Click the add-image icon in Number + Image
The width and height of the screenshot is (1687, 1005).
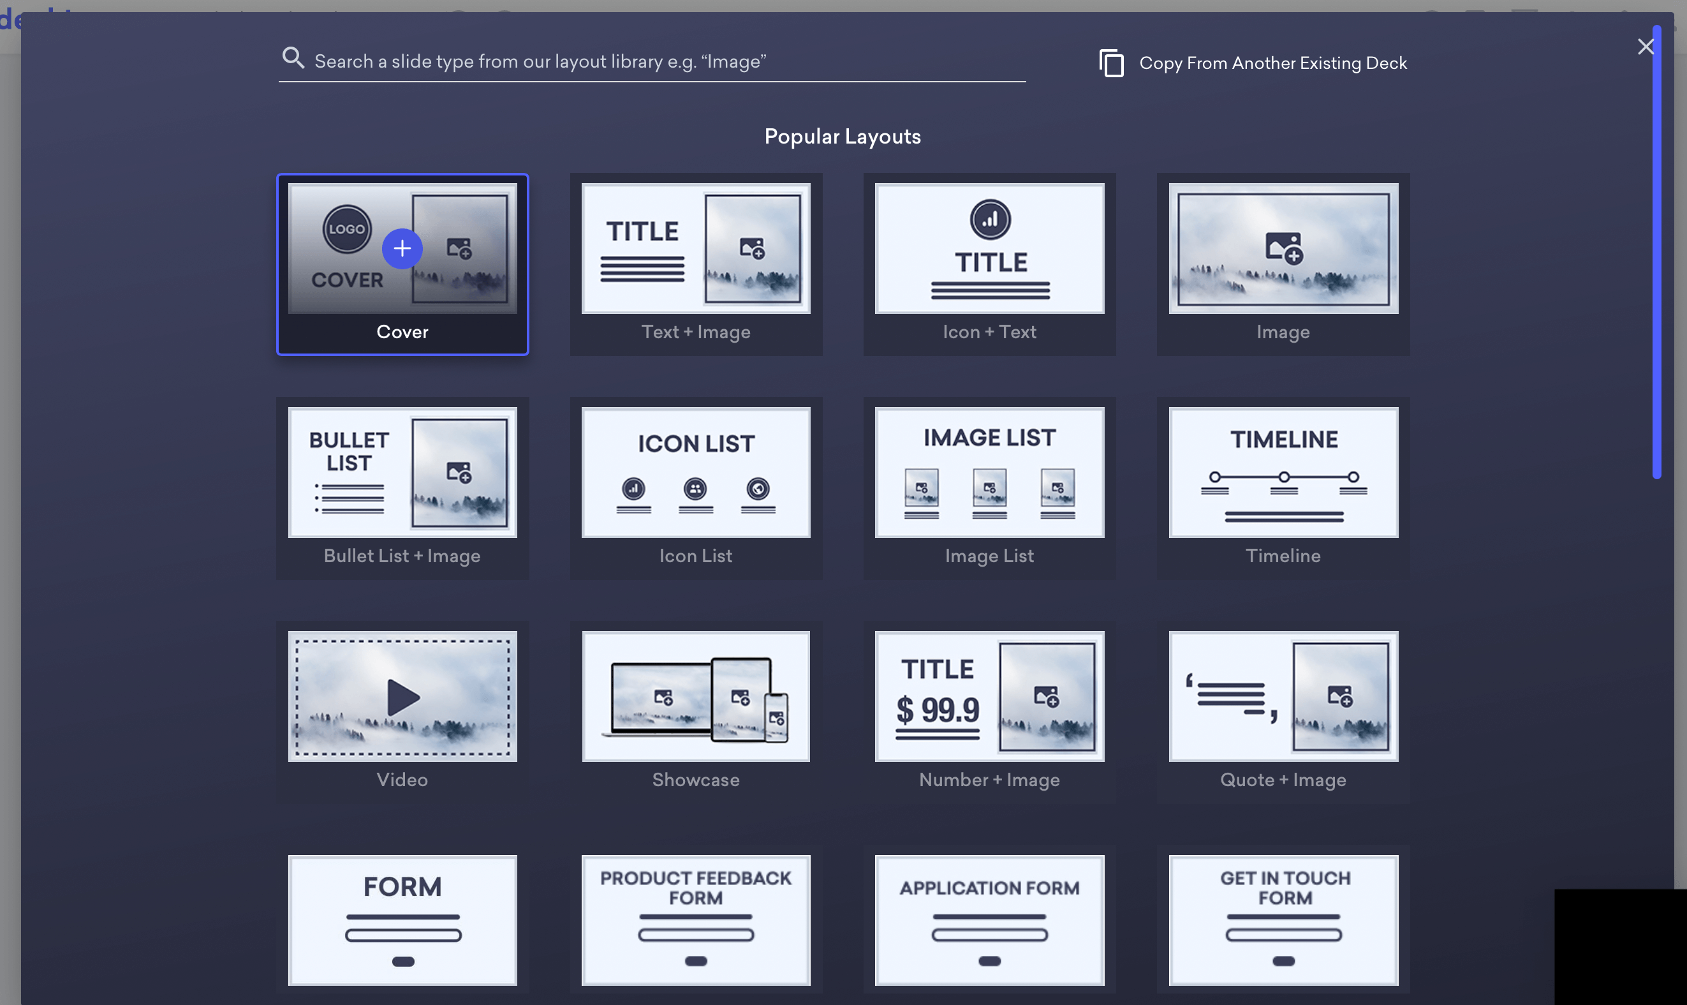point(1046,696)
